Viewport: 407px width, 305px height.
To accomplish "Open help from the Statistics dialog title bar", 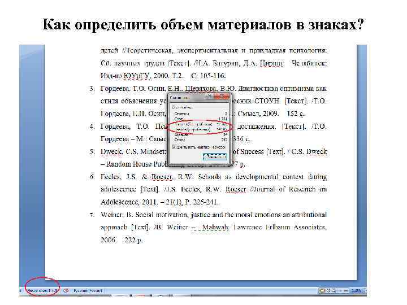I will click(x=210, y=97).
